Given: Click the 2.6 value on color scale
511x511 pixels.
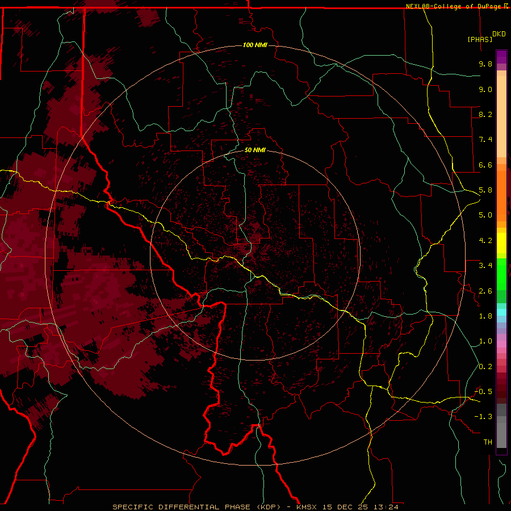Looking at the screenshot, I should tap(485, 291).
